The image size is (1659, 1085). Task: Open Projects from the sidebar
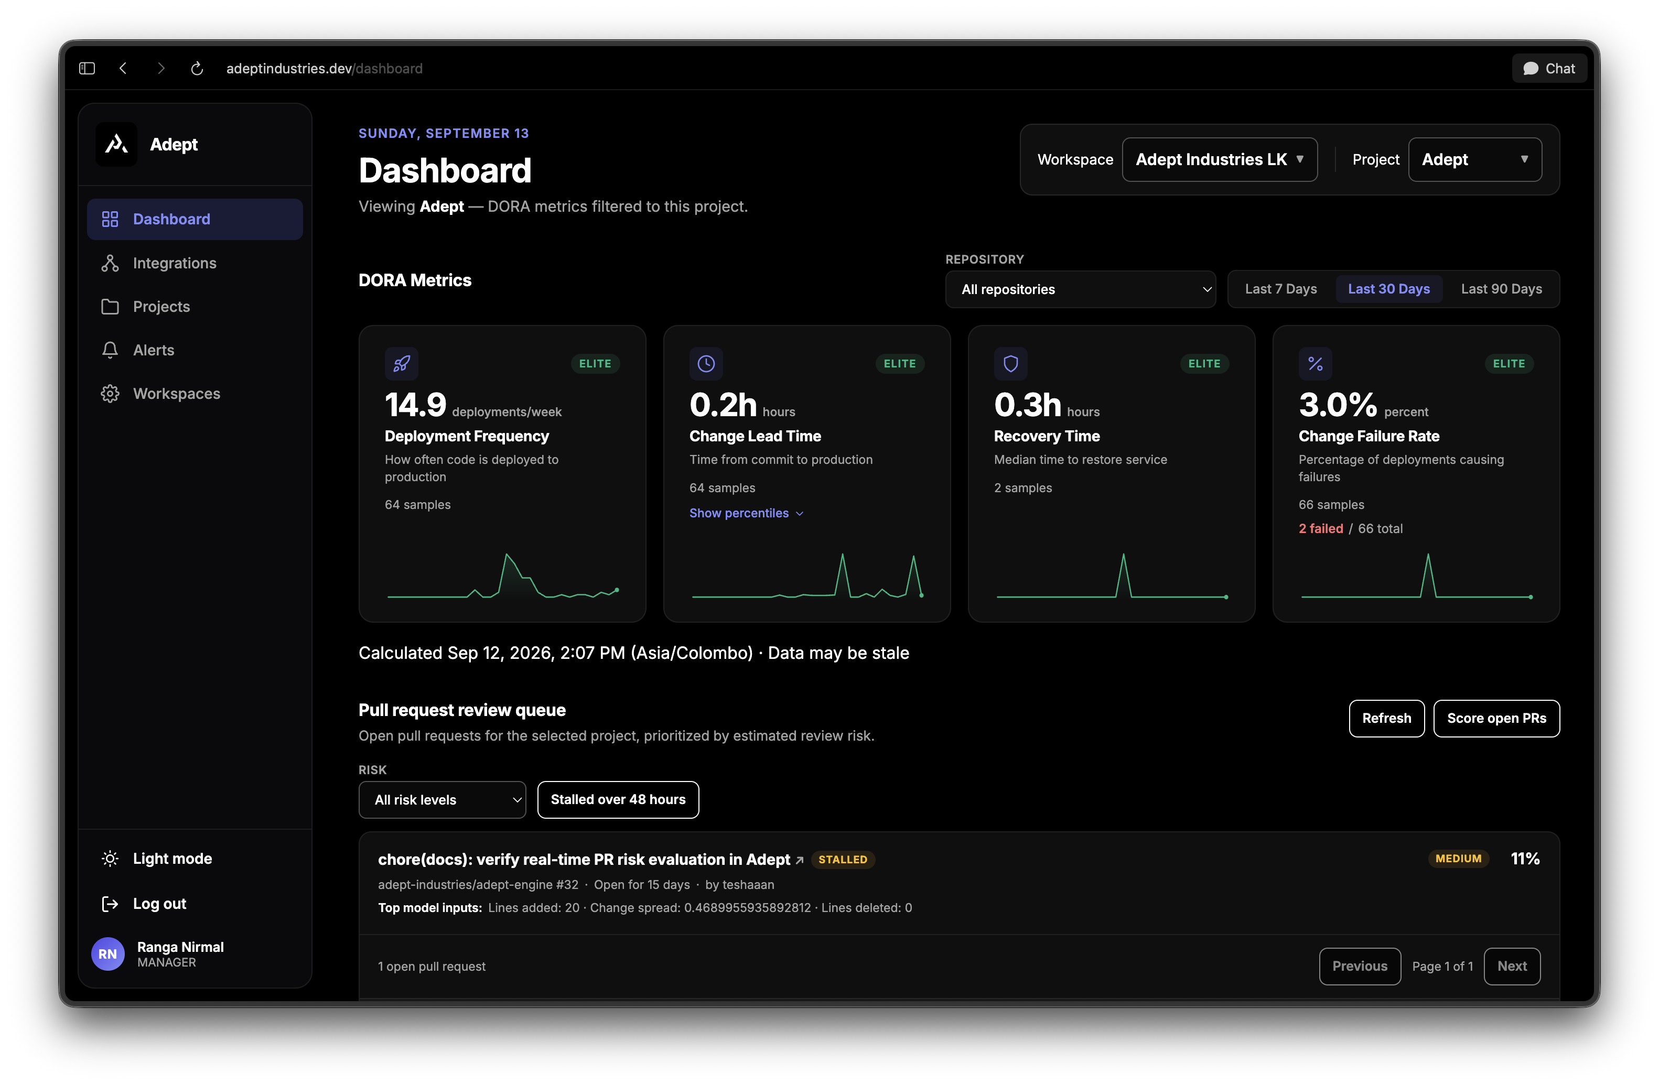point(195,307)
